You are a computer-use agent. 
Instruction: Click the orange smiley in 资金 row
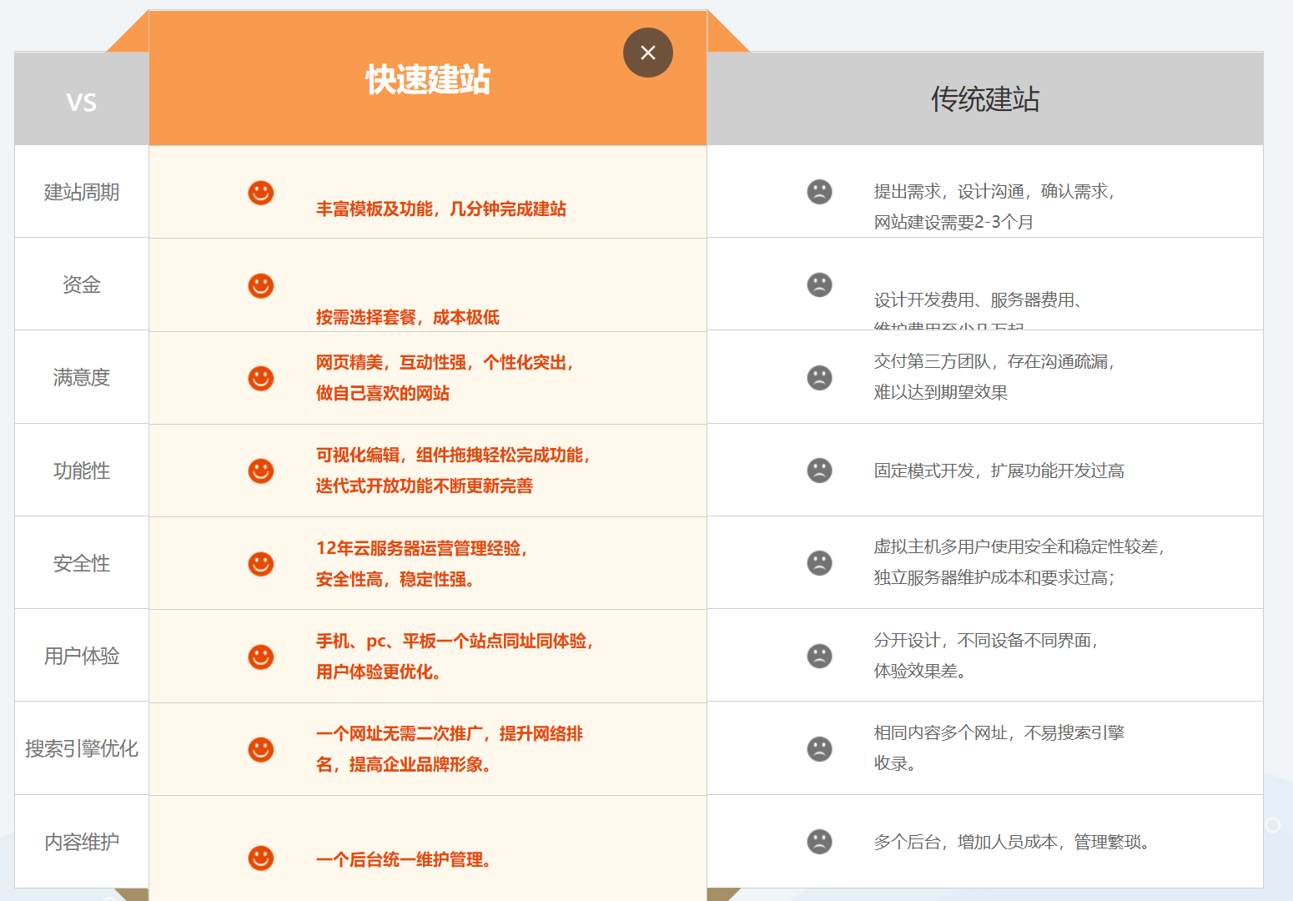(261, 285)
